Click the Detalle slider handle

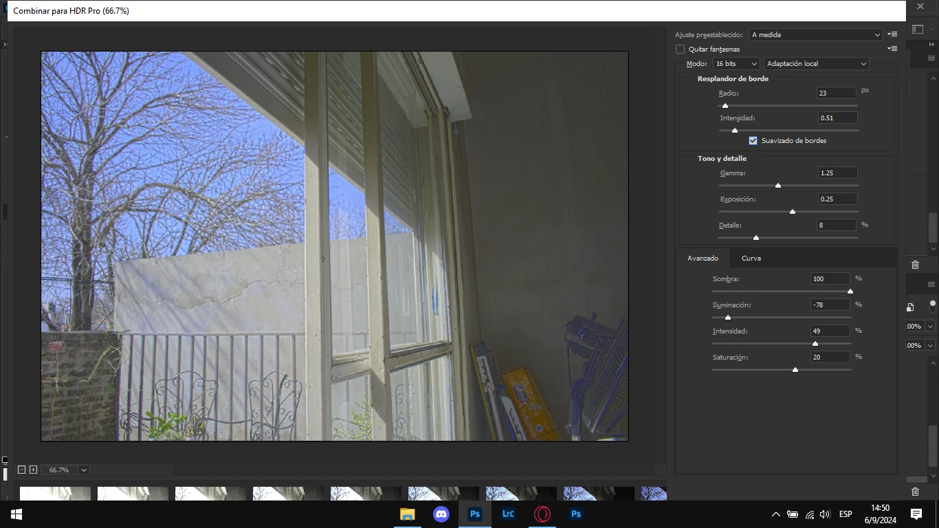[756, 237]
